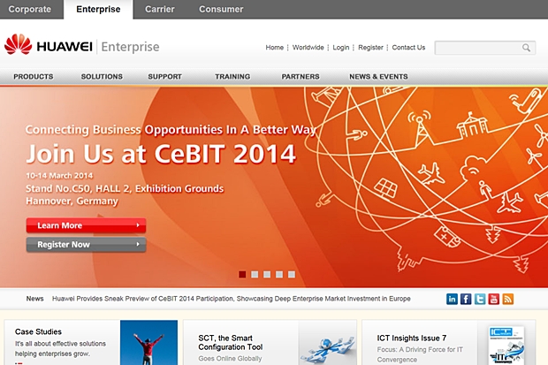Screen dimensions: 548x365
Task: Open the CeBIT 2014 sneak preview news headline
Action: 231,299
